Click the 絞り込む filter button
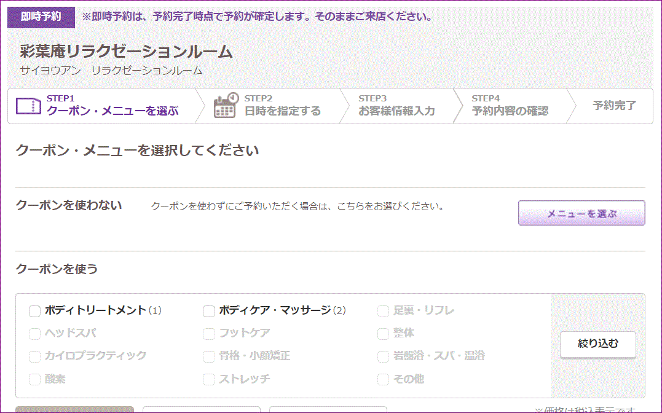The height and width of the screenshot is (413, 662). pyautogui.click(x=597, y=344)
